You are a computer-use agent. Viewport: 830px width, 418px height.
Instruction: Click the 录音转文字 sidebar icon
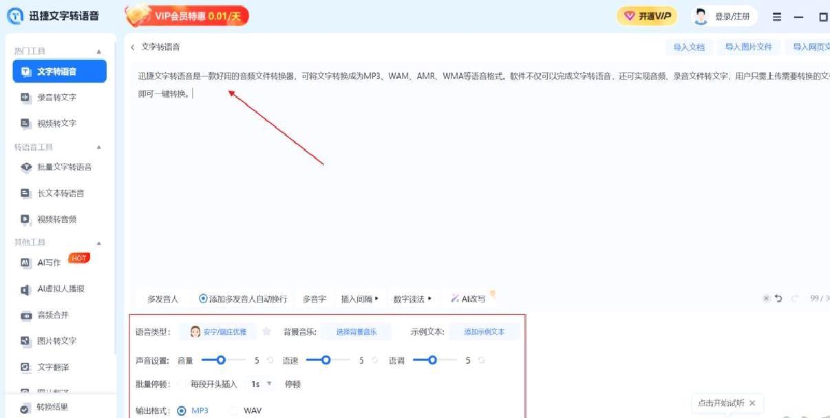click(x=25, y=98)
